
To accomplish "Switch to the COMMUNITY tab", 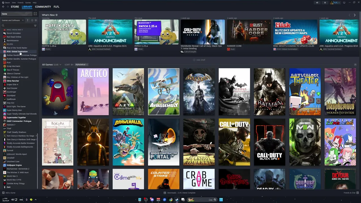I will tap(43, 7).
